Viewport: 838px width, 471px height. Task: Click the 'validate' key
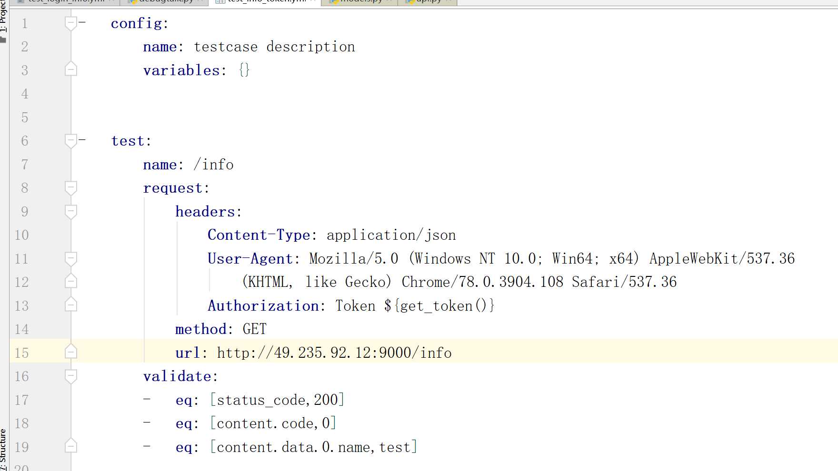177,376
